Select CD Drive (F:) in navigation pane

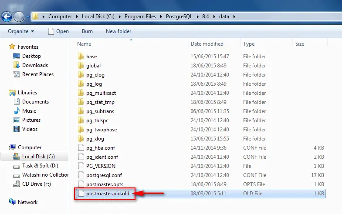(x=37, y=184)
